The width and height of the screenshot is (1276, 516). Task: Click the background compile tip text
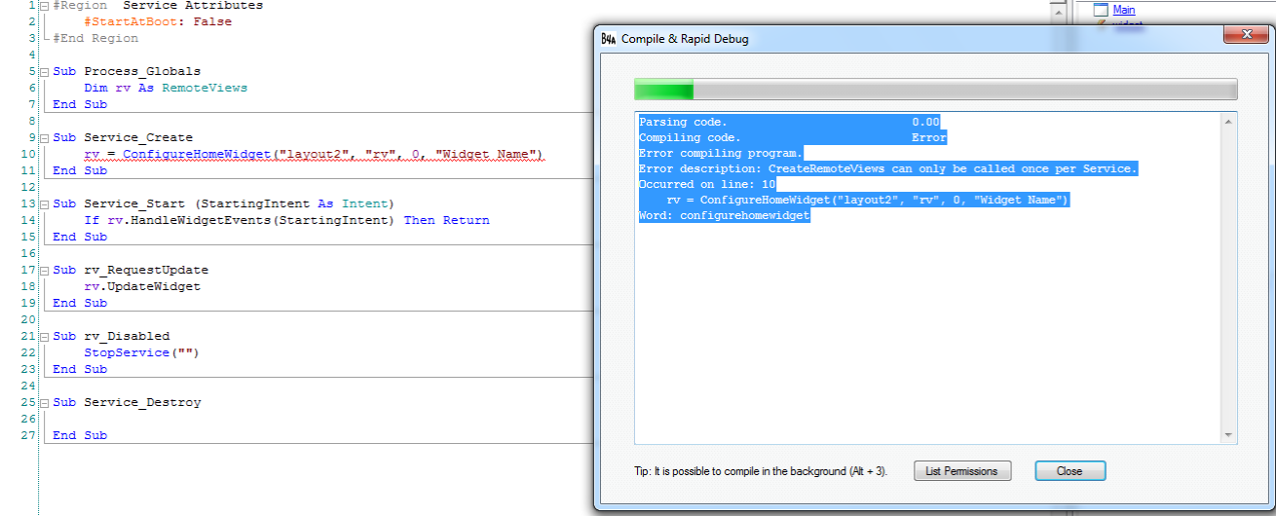(x=761, y=471)
